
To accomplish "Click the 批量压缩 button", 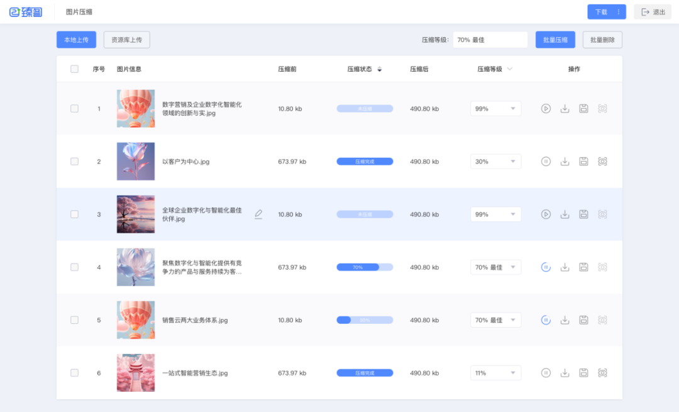I will pos(555,40).
